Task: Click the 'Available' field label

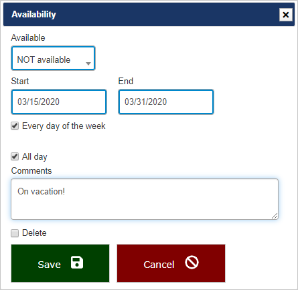Action: click(28, 37)
